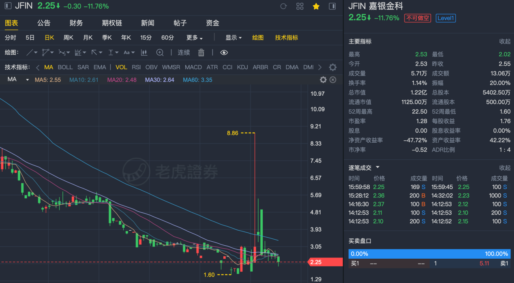Switch to the 财务 tab

(x=76, y=23)
